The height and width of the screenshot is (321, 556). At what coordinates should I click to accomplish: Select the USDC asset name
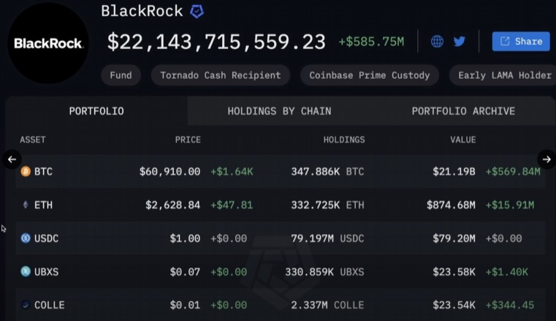pyautogui.click(x=46, y=238)
